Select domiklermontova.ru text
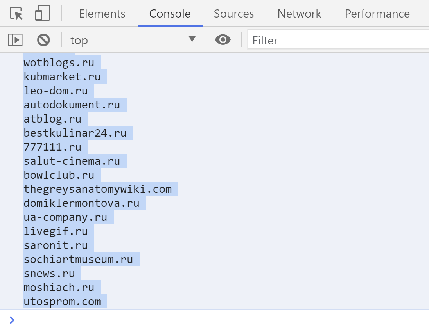 tap(81, 203)
